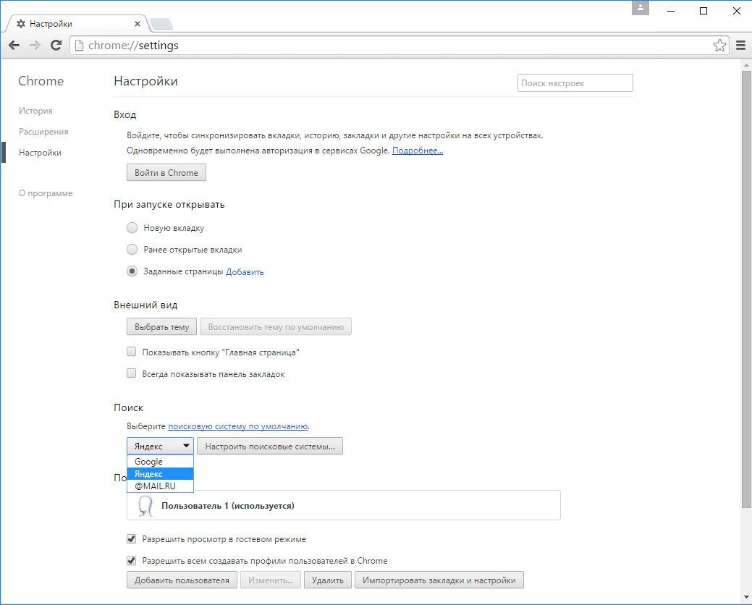Screen dimensions: 752x605
Task: Close the Настройки tab with its X
Action: (138, 23)
